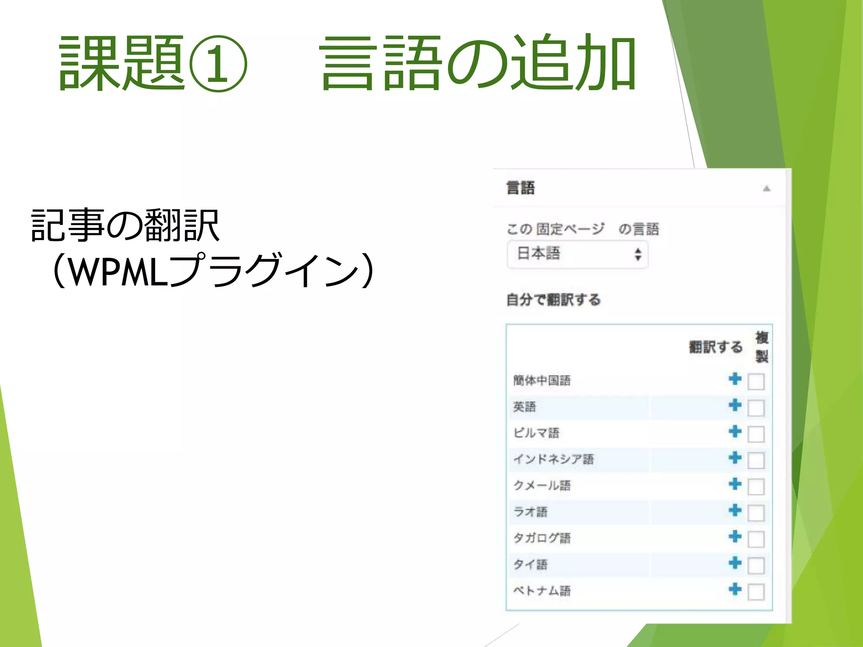This screenshot has width=863, height=647.
Task: Select the タイ語 row label
Action: tap(530, 564)
